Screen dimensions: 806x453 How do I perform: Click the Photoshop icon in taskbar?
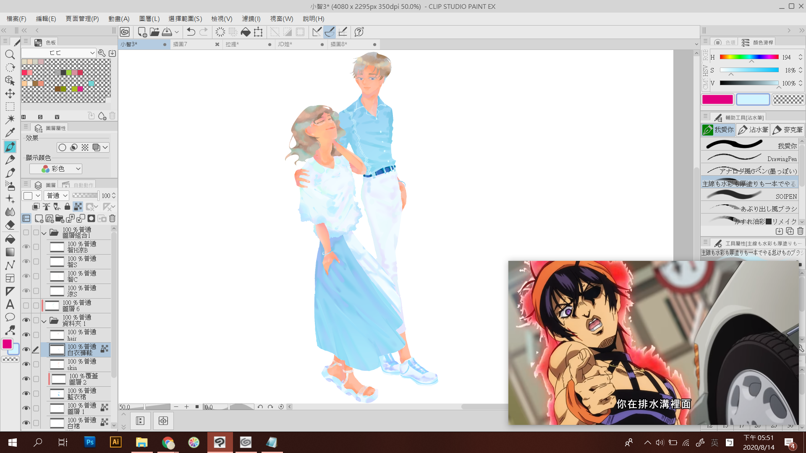coord(90,442)
